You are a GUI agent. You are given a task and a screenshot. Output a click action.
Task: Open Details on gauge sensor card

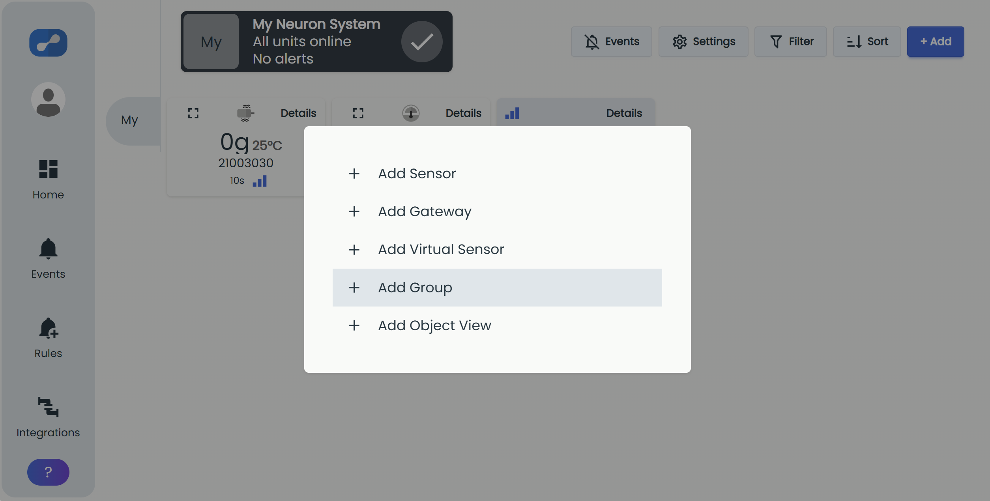pyautogui.click(x=463, y=113)
